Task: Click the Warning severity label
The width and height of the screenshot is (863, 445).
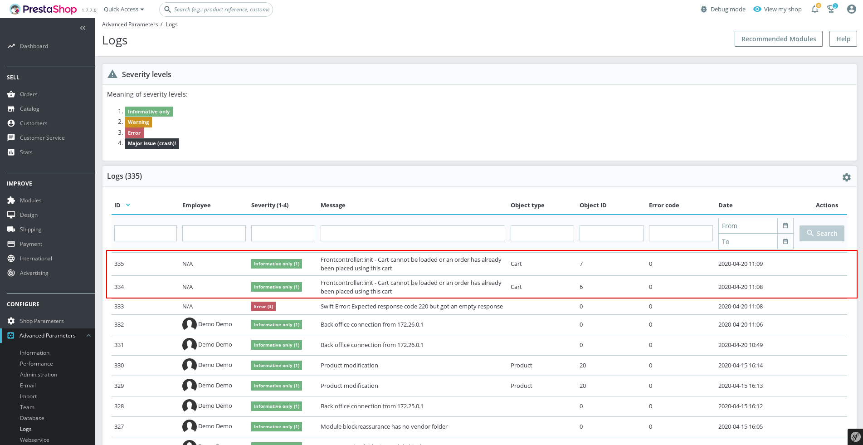Action: click(x=138, y=122)
